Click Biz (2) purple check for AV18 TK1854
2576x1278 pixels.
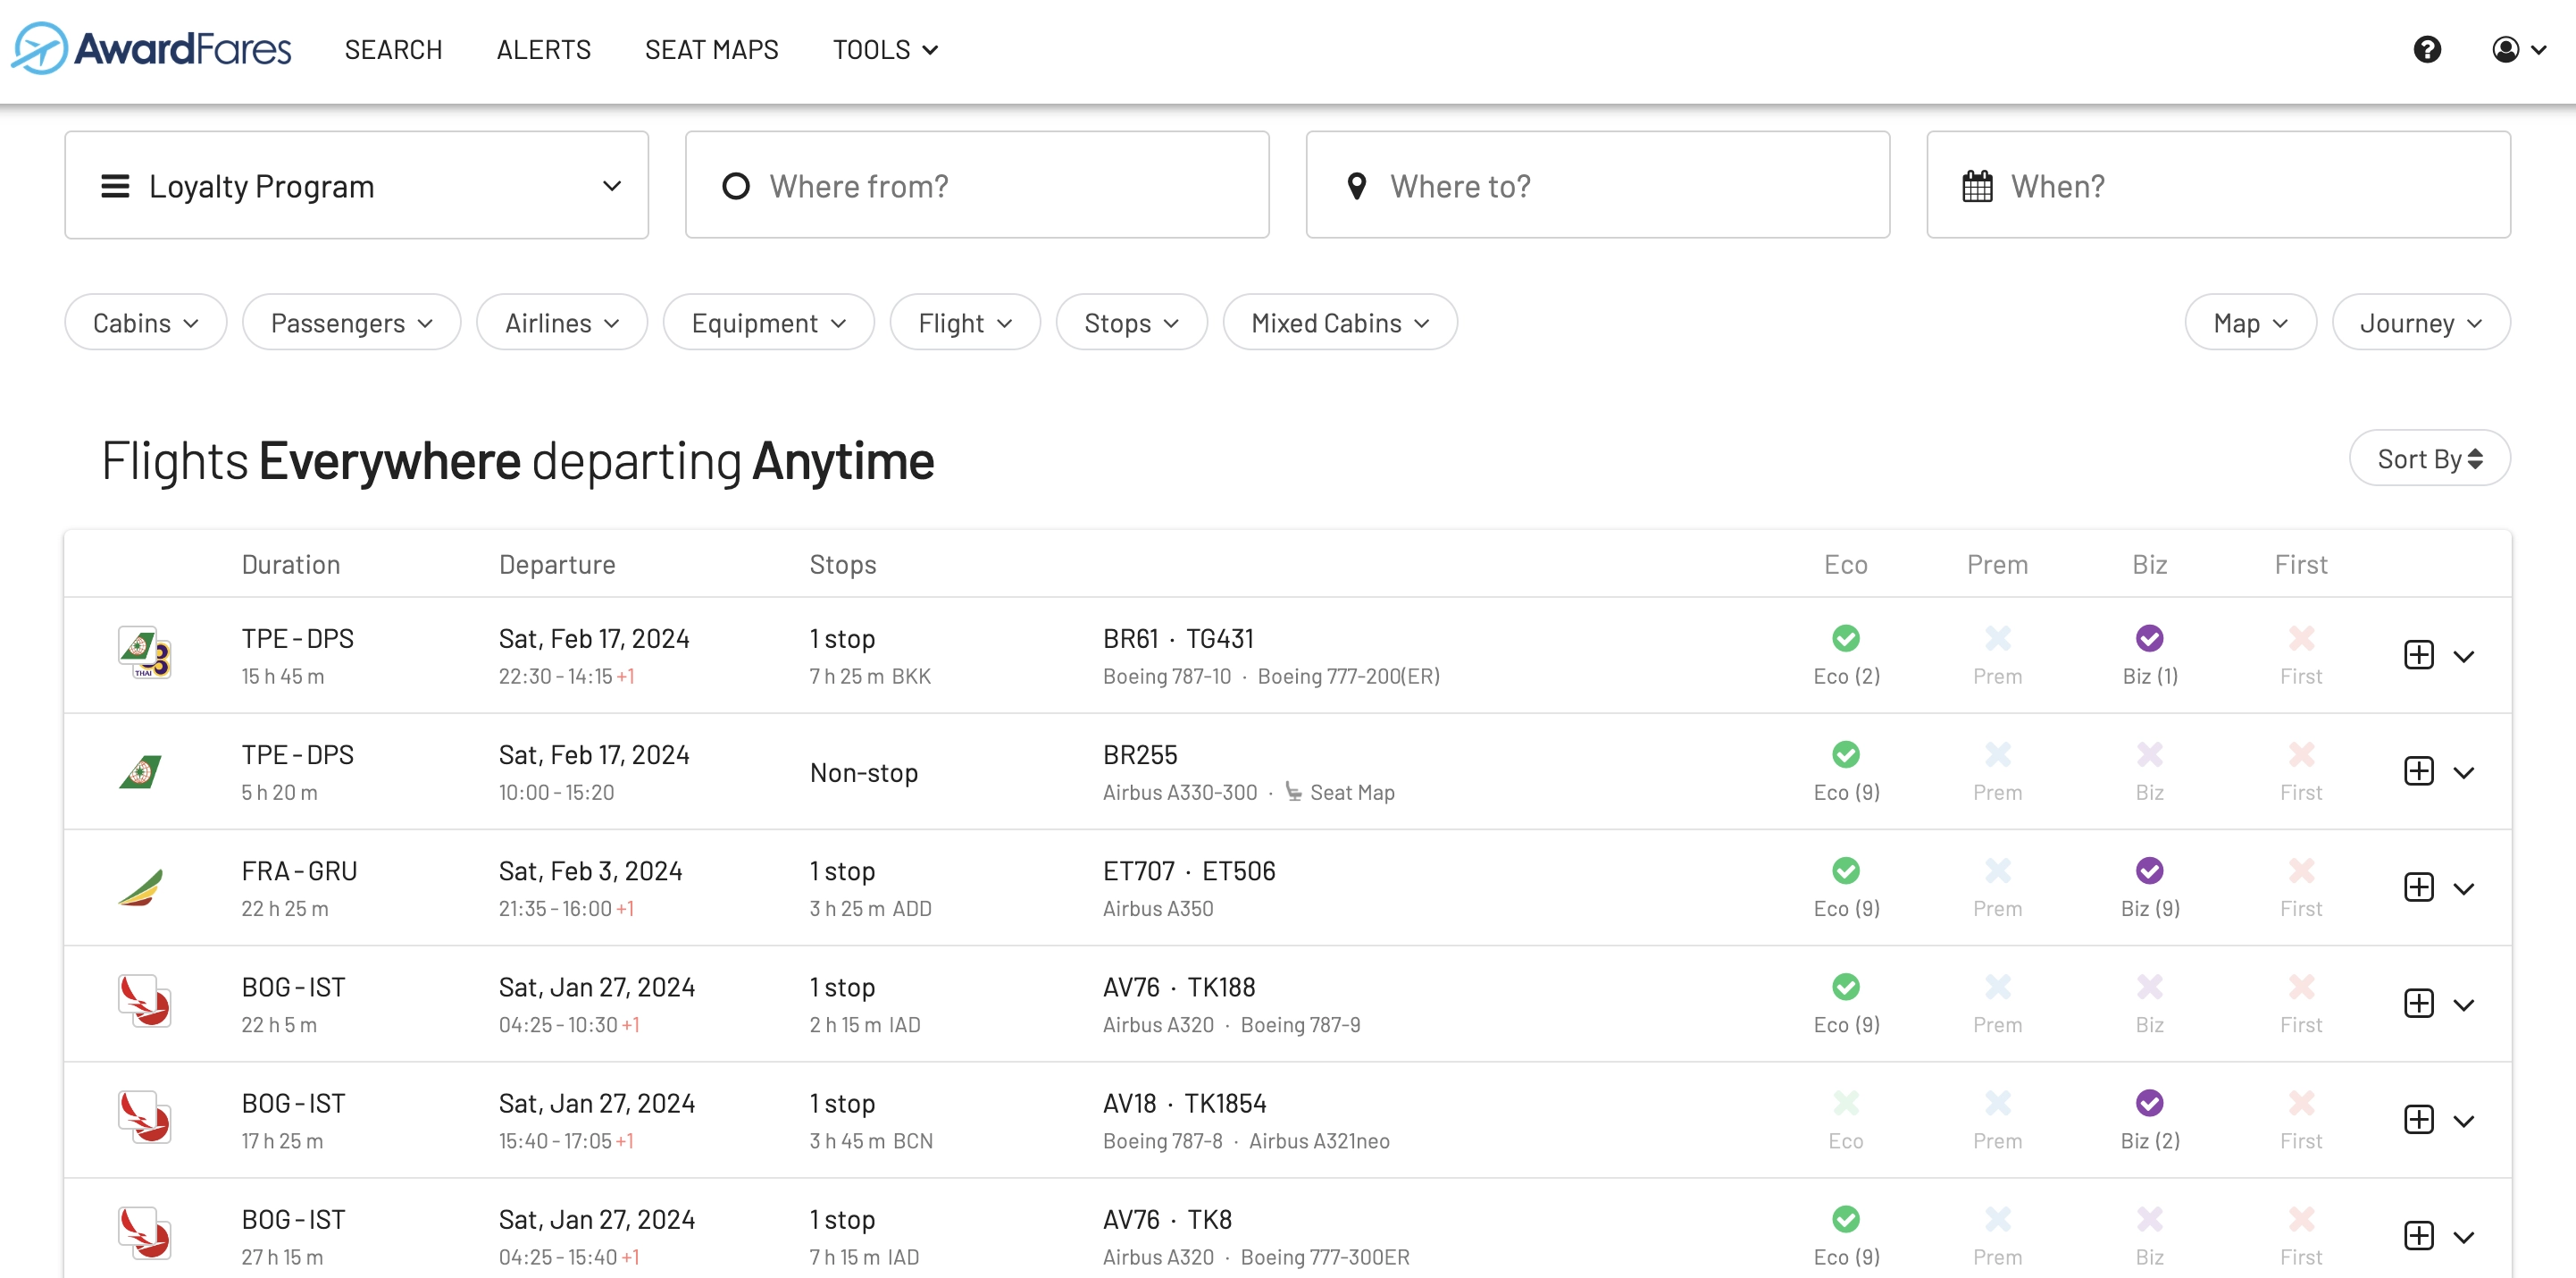pos(2149,1103)
